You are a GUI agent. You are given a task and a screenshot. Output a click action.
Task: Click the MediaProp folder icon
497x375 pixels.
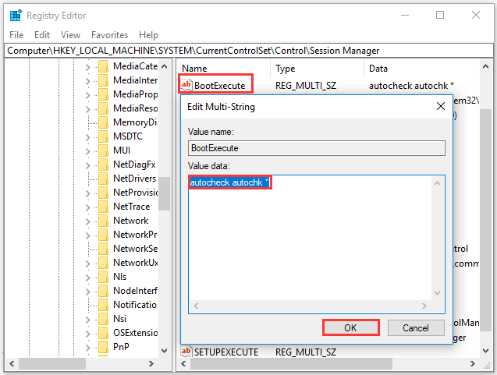[103, 94]
